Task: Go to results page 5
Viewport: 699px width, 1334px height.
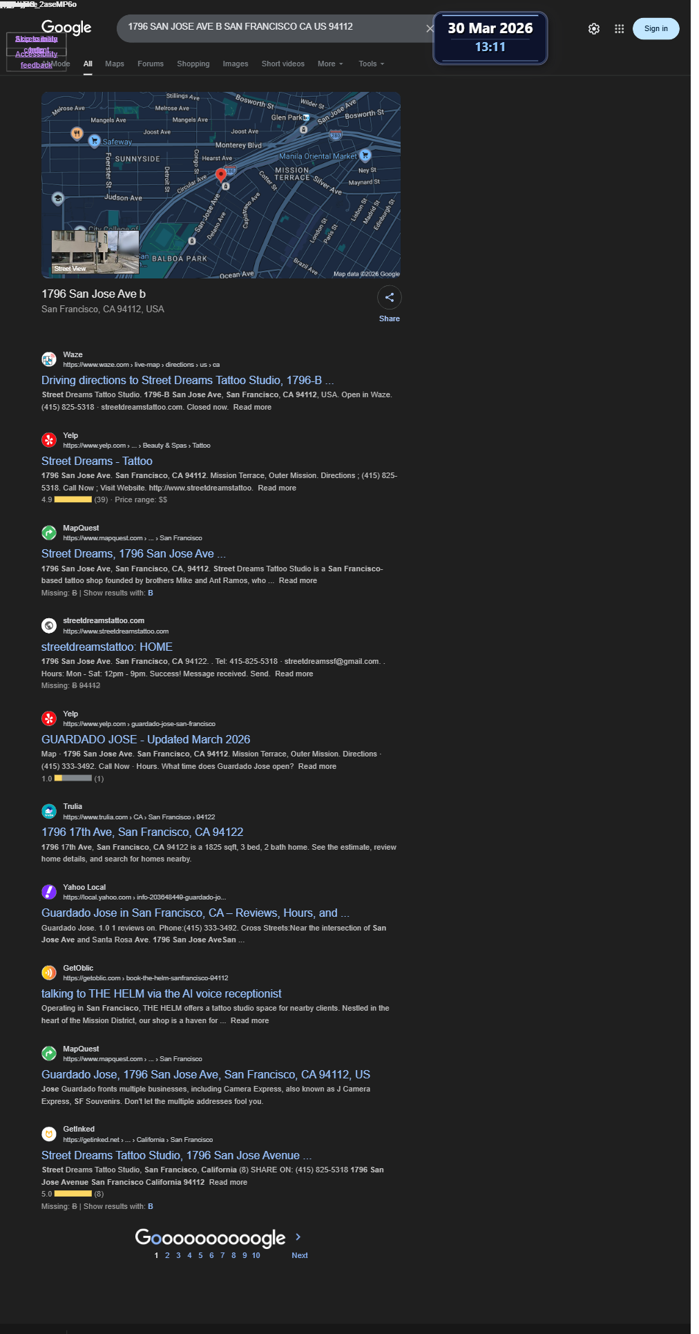Action: coord(200,1255)
